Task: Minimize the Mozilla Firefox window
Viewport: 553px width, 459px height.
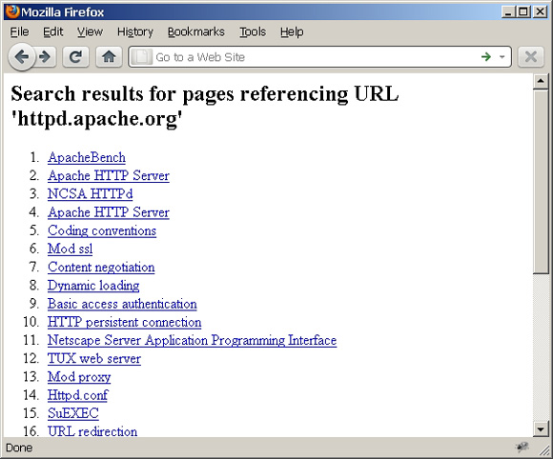Action: pyautogui.click(x=507, y=12)
